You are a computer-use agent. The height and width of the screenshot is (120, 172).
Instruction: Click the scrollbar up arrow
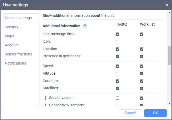click(169, 12)
